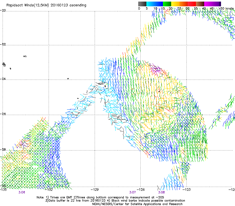This screenshot has height=206, width=235.
Task: Click the 'Rapidscat Winds(12.5KM) 20160123 ascending' title
Action: pyautogui.click(x=46, y=5)
